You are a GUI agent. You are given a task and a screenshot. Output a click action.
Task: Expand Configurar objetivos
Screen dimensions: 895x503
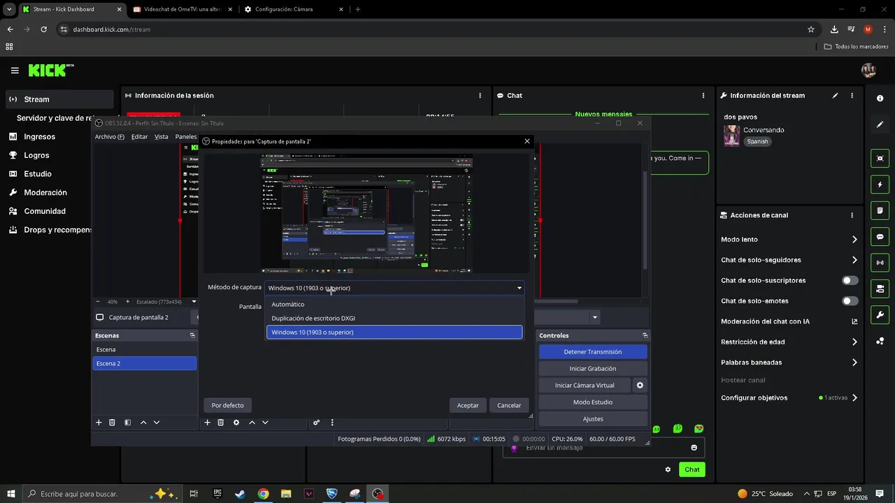coord(854,398)
